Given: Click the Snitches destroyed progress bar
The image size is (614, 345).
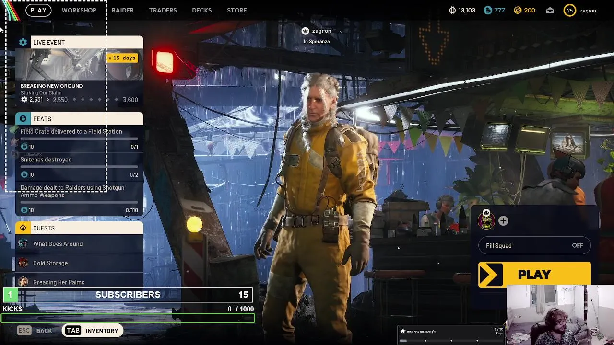Looking at the screenshot, I should coord(79,167).
